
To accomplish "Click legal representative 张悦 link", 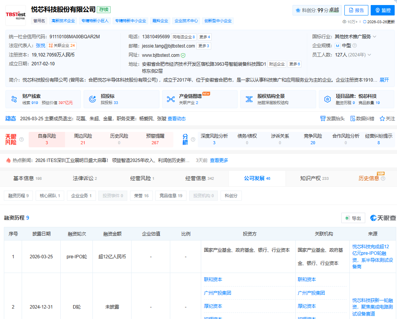I will [41, 46].
